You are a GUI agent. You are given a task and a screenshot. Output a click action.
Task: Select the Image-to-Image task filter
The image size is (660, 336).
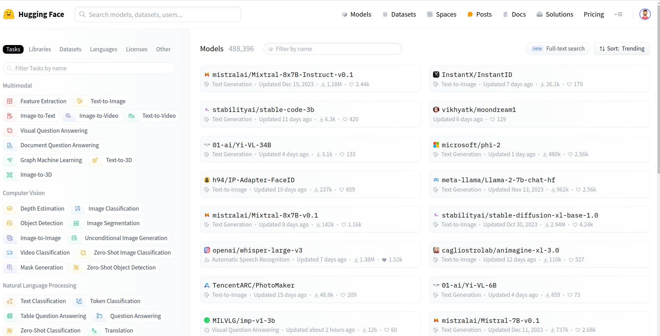click(x=34, y=238)
